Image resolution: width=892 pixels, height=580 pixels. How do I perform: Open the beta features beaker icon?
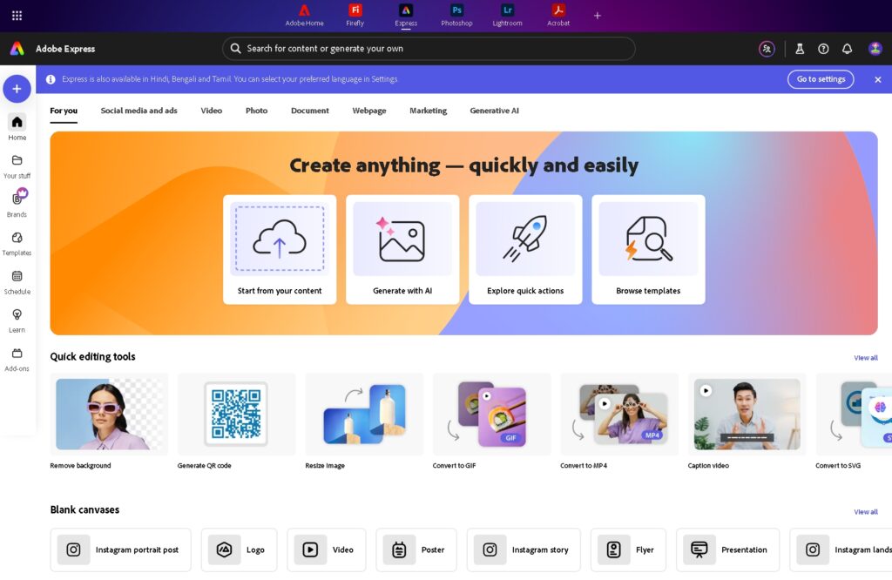[799, 48]
